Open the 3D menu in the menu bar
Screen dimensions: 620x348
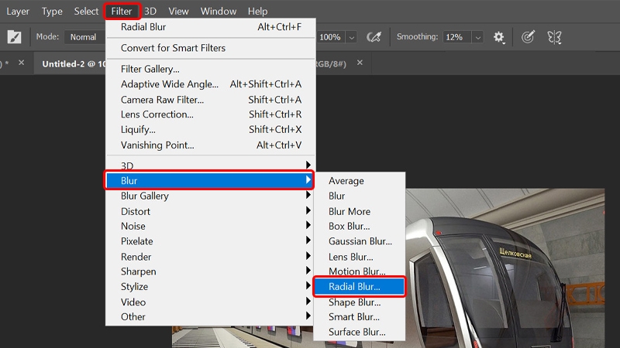pos(150,11)
